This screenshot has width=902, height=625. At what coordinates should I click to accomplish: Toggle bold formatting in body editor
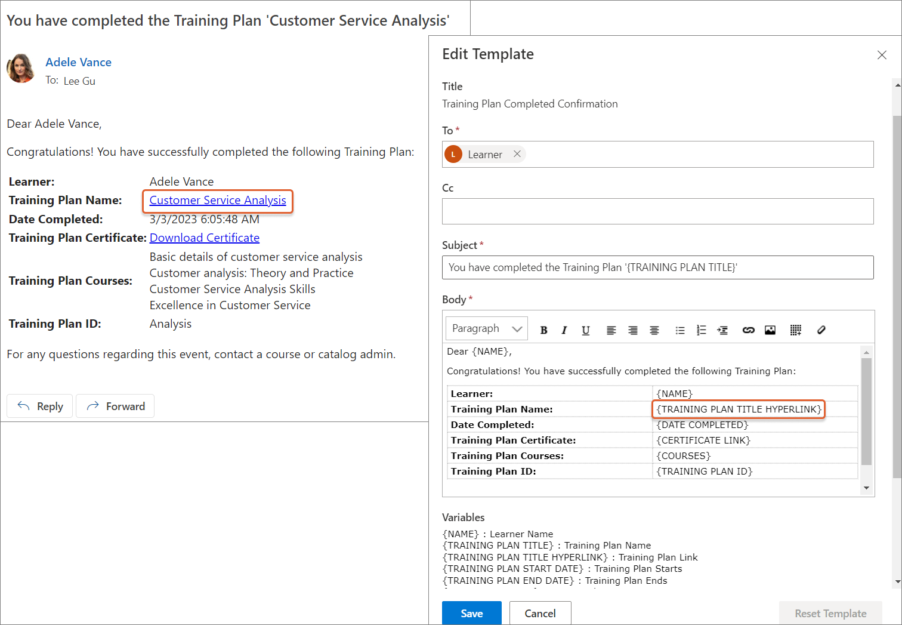[x=543, y=330]
